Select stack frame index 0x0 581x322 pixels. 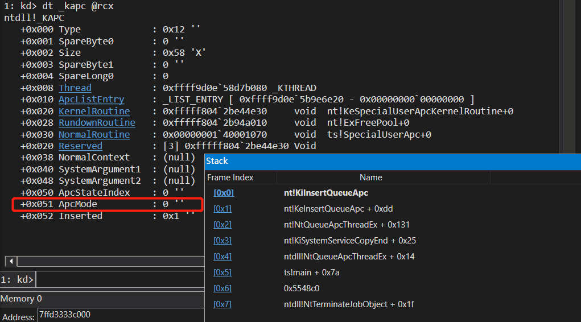224,193
